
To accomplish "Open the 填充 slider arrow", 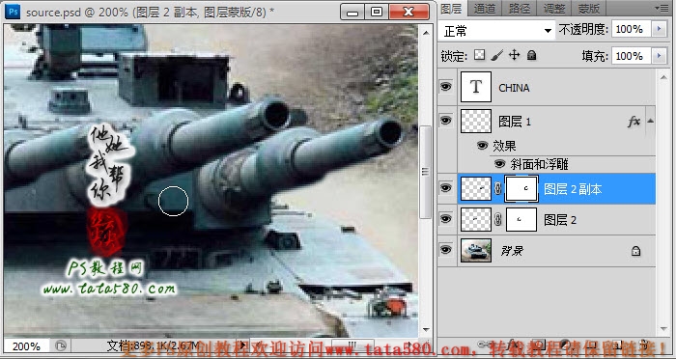I will click(x=659, y=56).
